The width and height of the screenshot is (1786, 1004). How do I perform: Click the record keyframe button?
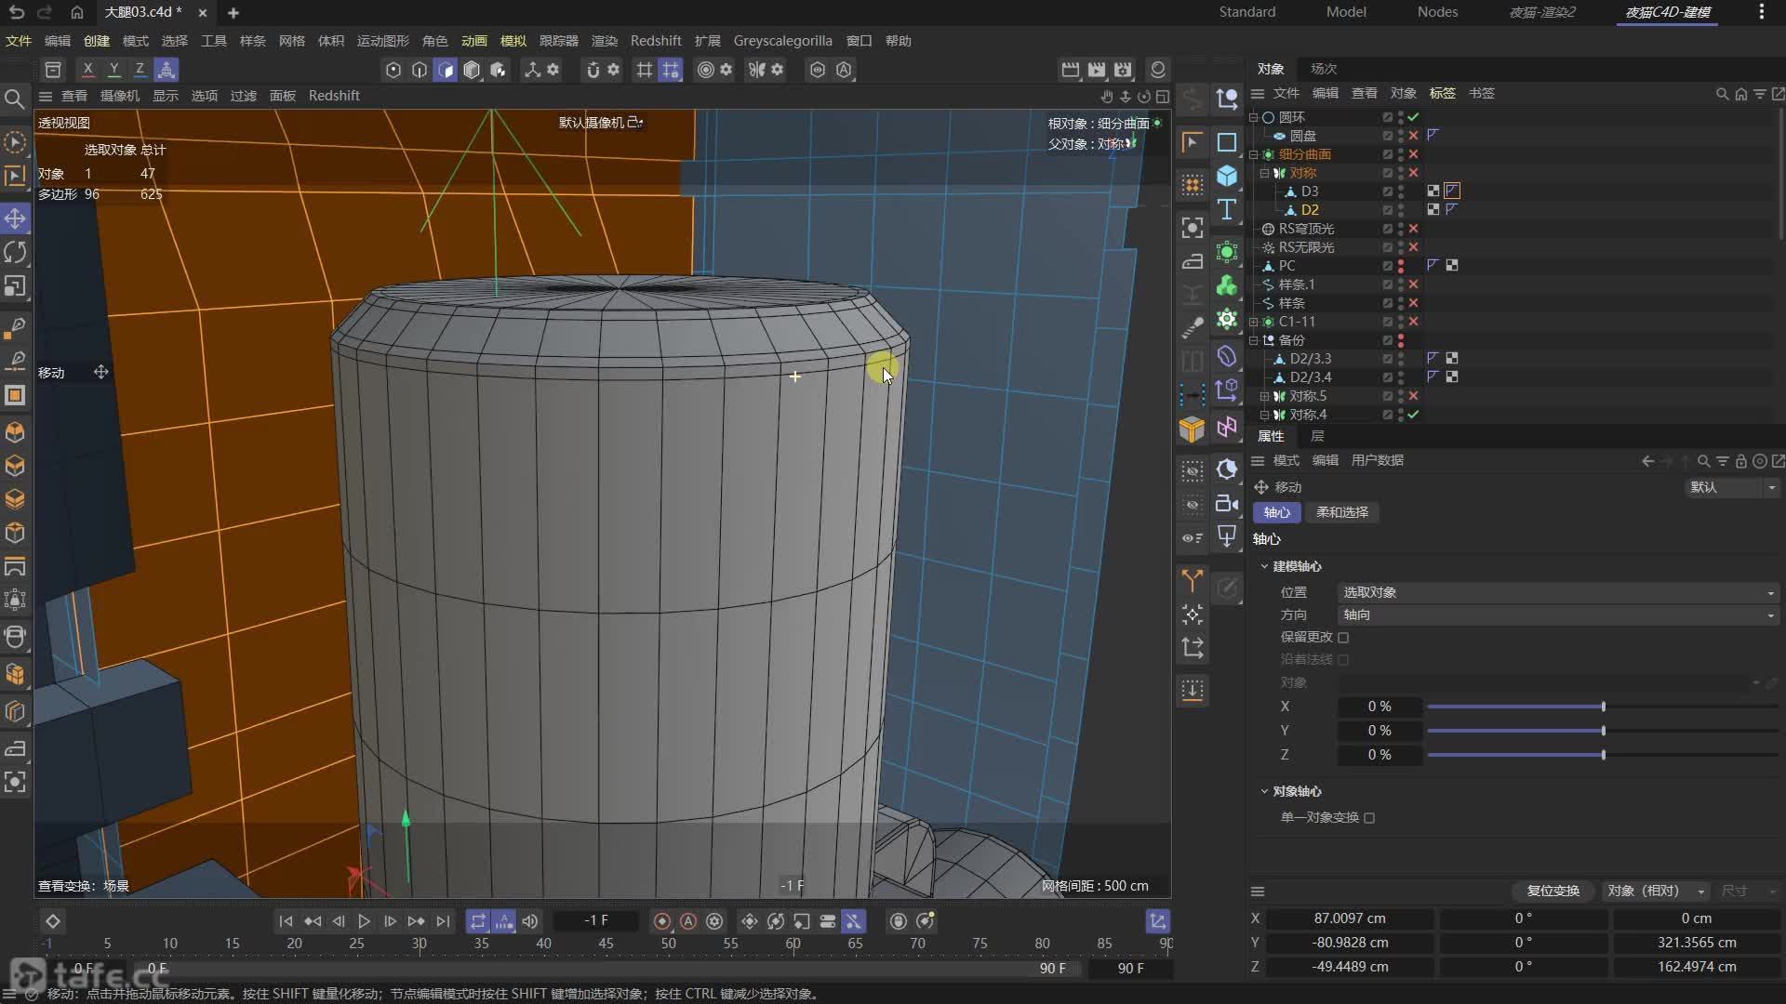point(662,921)
